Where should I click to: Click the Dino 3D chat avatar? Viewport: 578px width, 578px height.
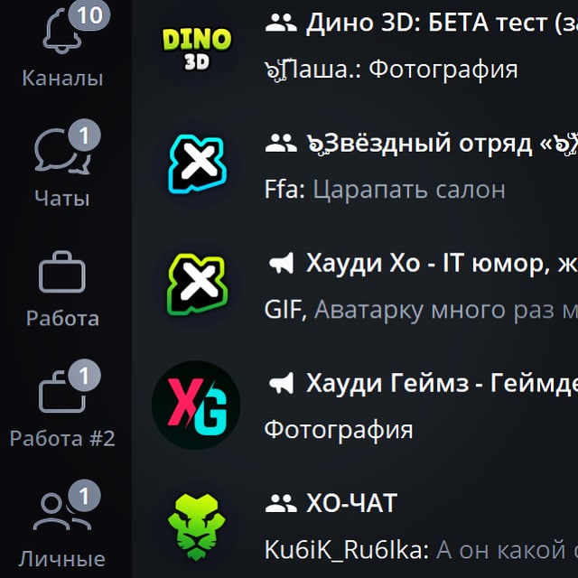pyautogui.click(x=197, y=49)
